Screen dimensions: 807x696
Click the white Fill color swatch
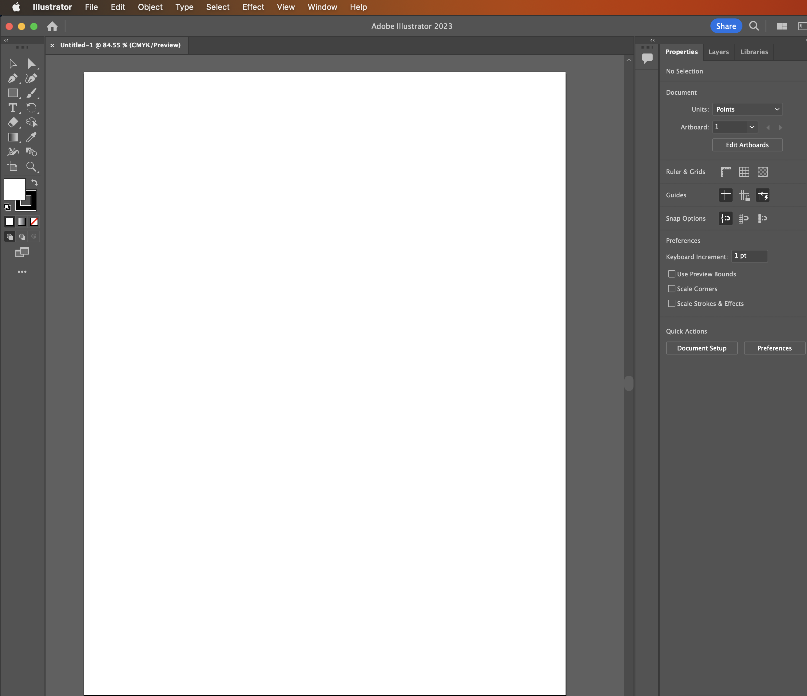(x=14, y=189)
